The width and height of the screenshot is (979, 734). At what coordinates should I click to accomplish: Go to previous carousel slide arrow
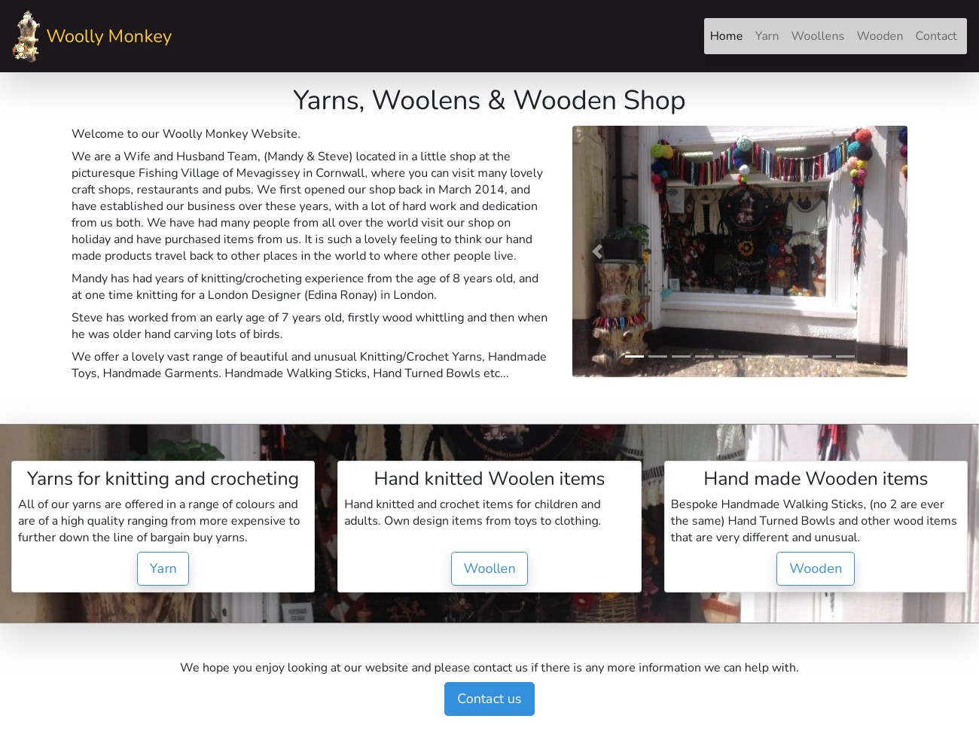(x=597, y=251)
